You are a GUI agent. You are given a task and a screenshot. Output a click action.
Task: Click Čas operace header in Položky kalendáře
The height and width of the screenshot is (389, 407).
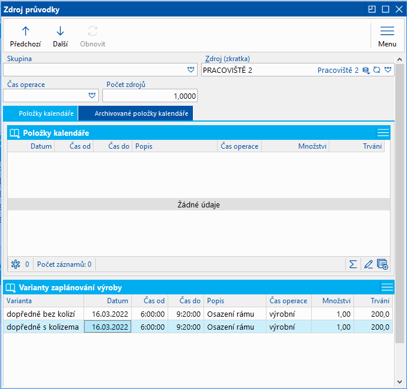tap(239, 146)
